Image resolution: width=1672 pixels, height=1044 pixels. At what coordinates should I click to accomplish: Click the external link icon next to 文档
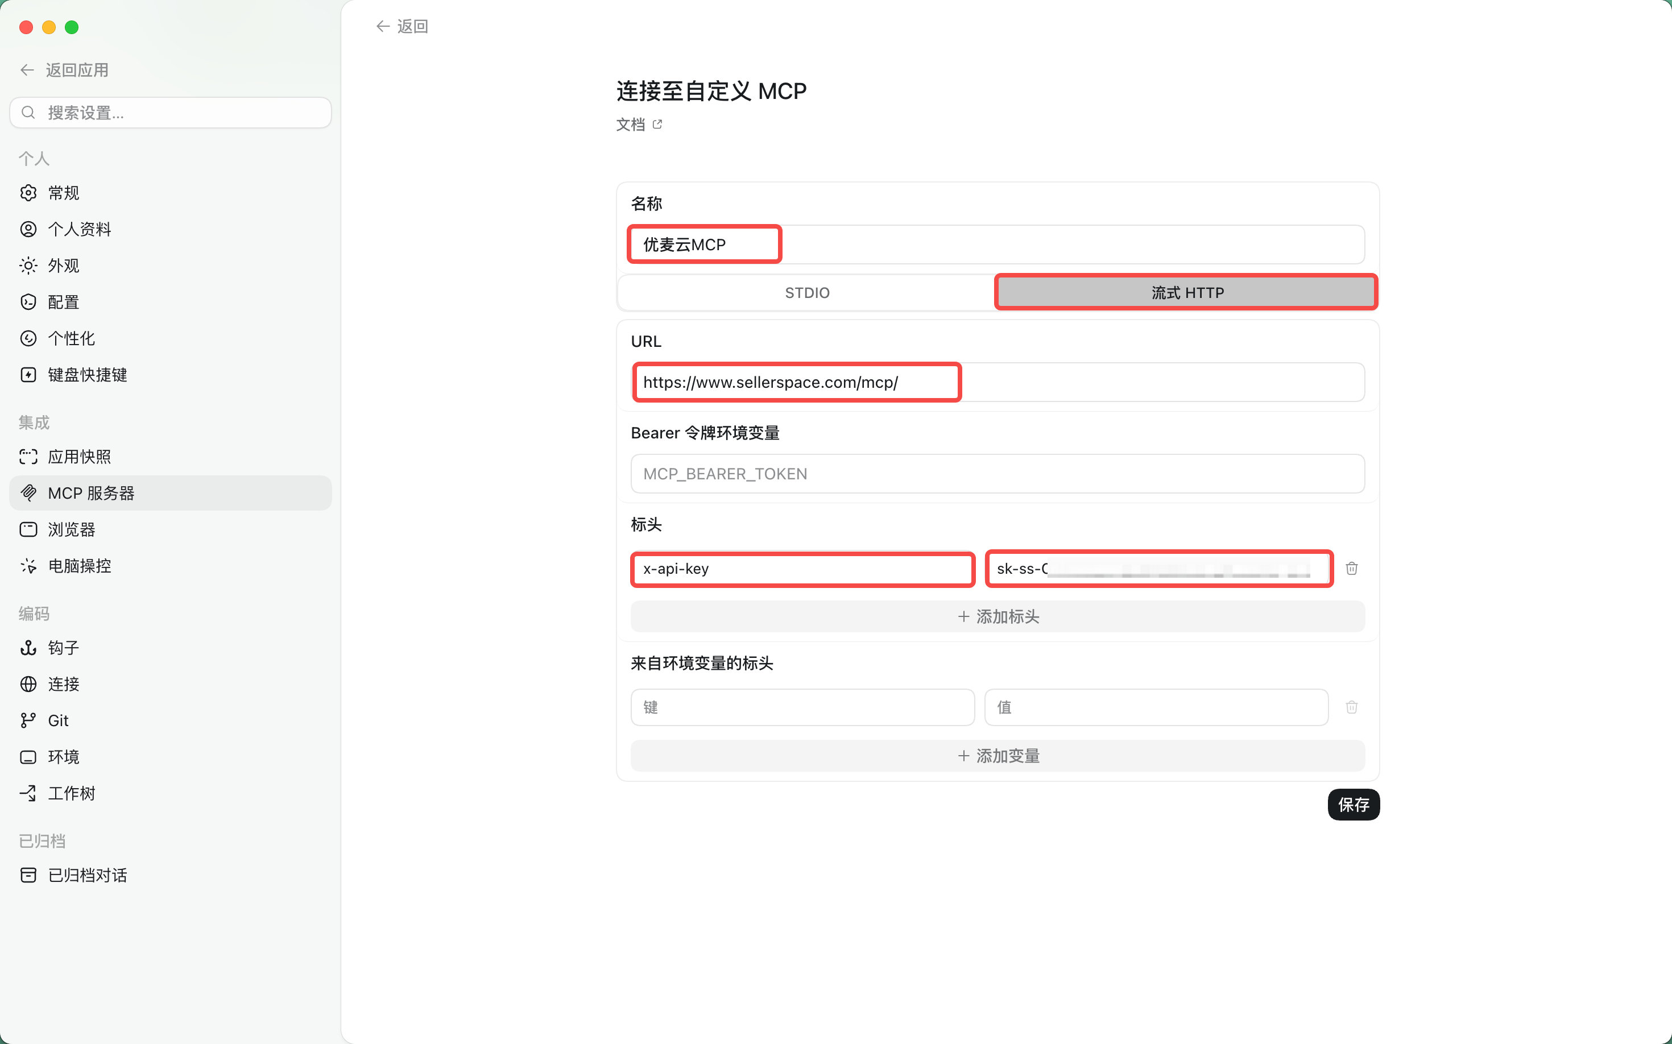click(657, 125)
